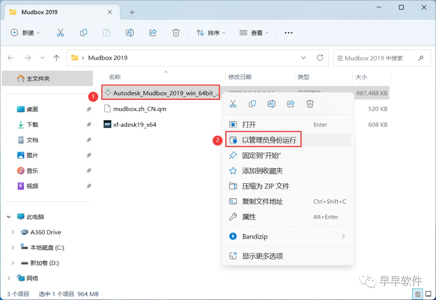The image size is (436, 300).
Task: Click the context menu Share icon
Action: coord(291,104)
